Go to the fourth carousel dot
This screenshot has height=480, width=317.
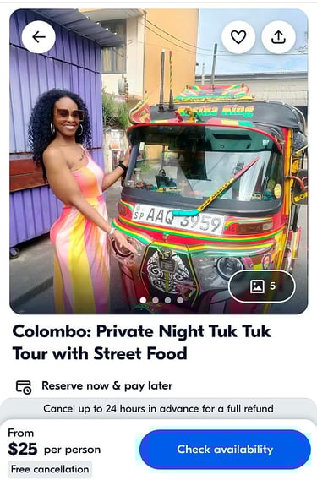[x=180, y=300]
